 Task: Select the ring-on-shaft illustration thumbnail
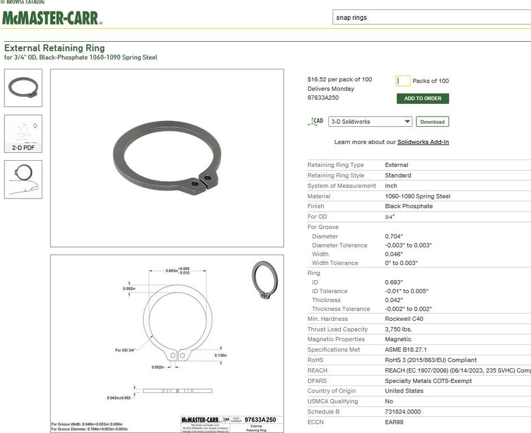pos(23,179)
